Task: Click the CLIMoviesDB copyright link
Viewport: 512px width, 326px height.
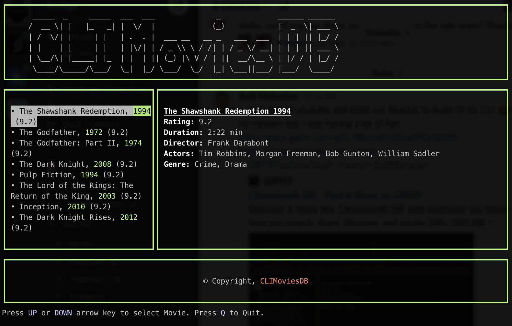Action: pyautogui.click(x=284, y=281)
